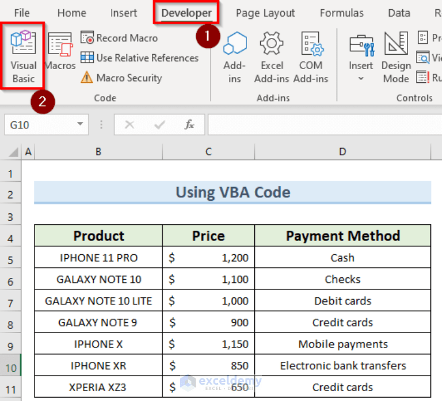Select the 'XPERIA XZ3' cell

tap(98, 387)
